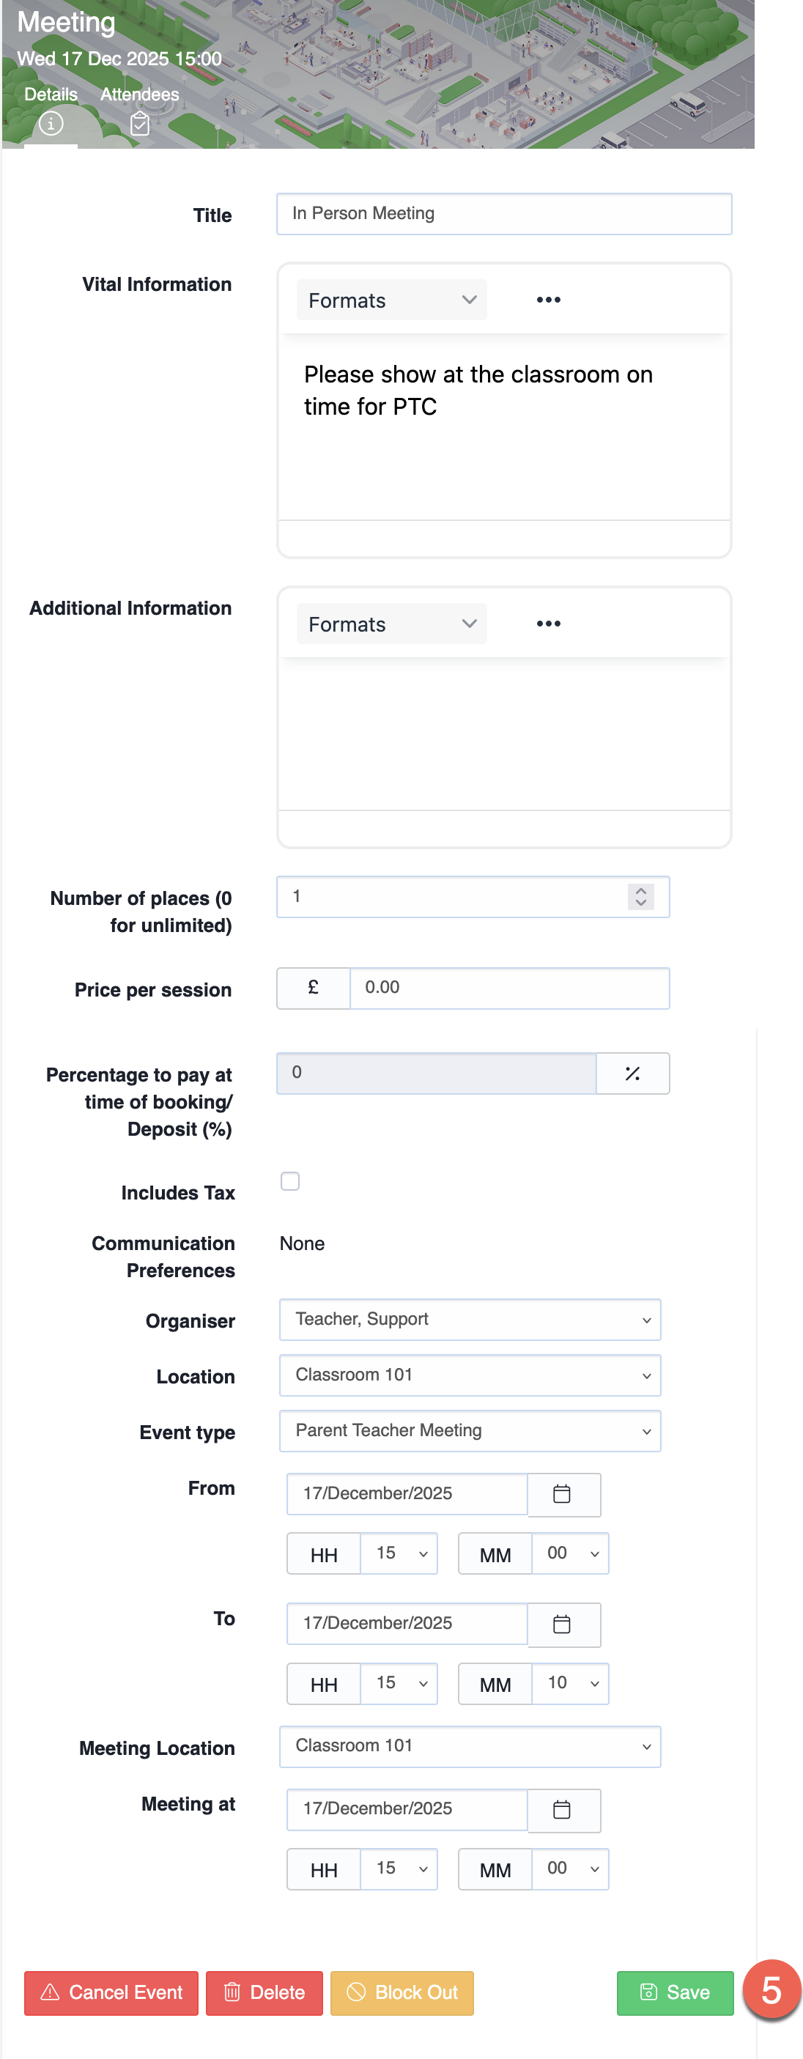Open the Meeting at calendar picker

pyautogui.click(x=563, y=1810)
